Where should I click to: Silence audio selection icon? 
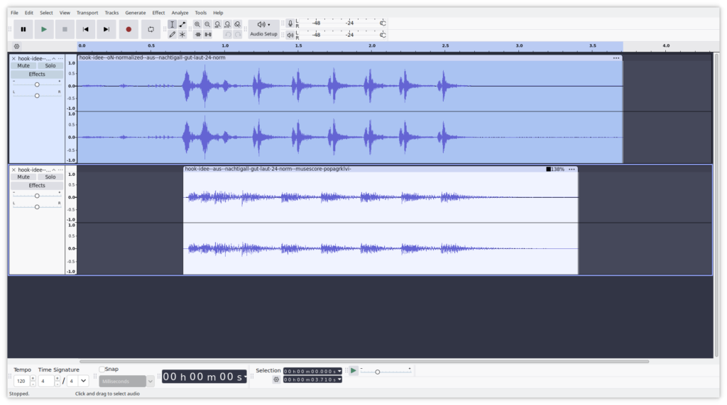click(208, 35)
